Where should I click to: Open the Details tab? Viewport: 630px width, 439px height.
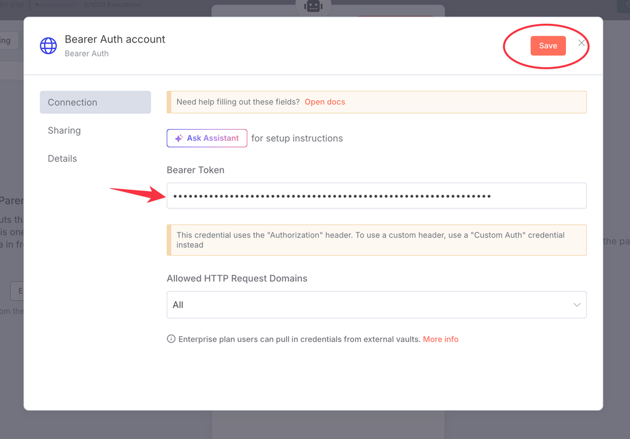point(62,159)
